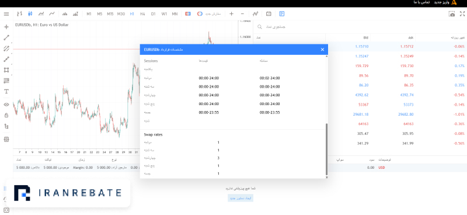
Task: Open the red one-click trading panel icon
Action: (x=188, y=13)
